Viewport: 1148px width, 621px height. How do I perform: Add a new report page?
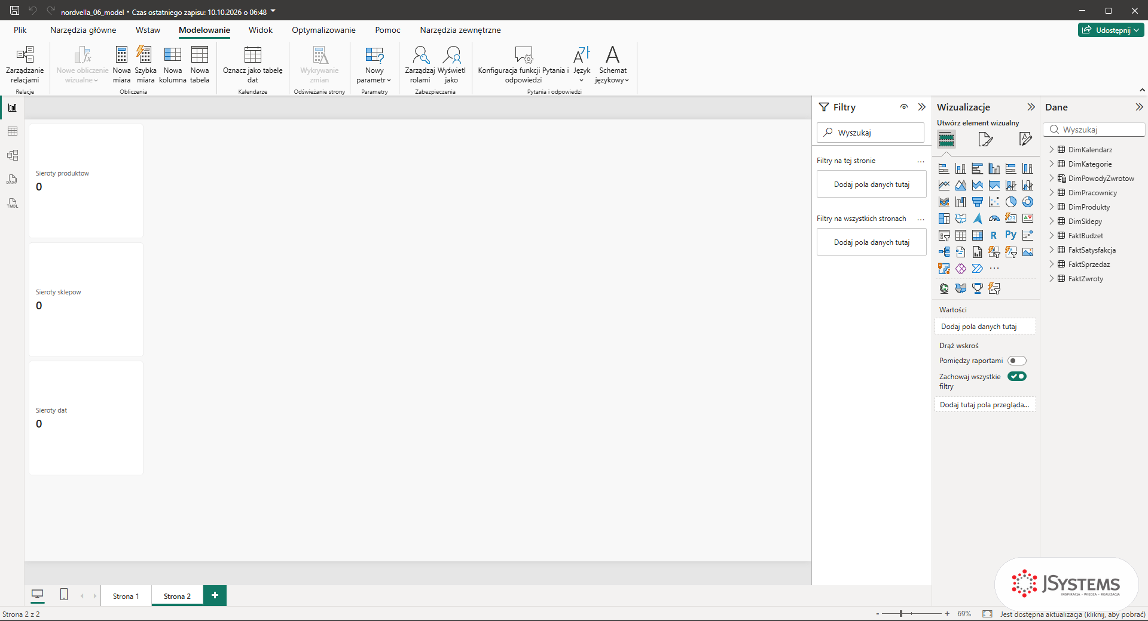click(215, 595)
